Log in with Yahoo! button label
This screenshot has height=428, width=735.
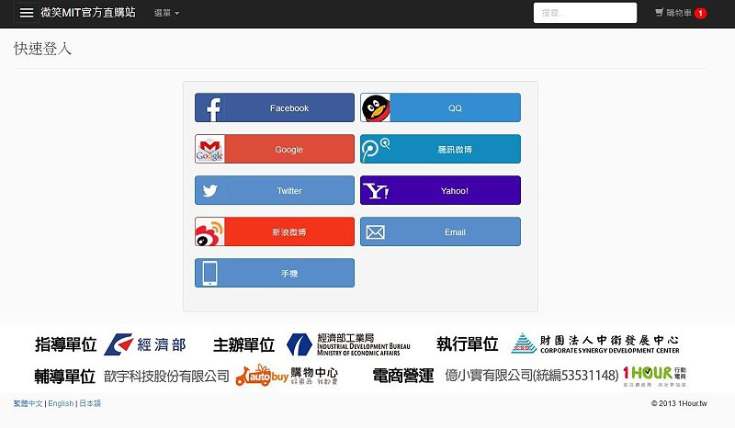point(454,191)
